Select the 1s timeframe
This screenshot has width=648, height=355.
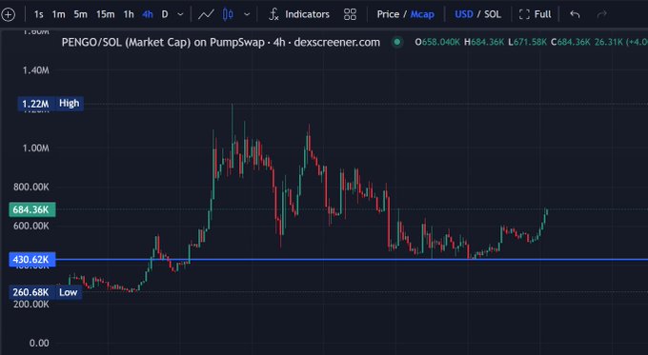[x=38, y=14]
